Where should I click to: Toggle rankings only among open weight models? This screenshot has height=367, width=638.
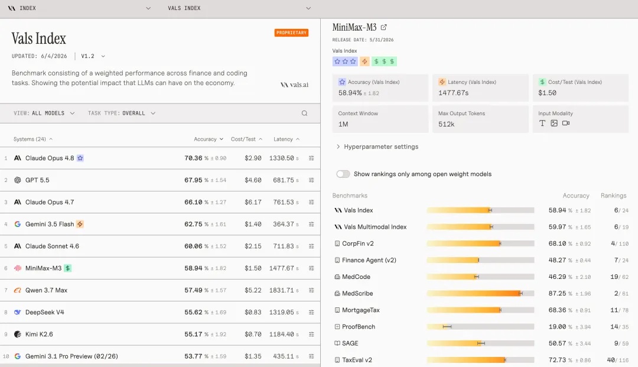pyautogui.click(x=343, y=174)
